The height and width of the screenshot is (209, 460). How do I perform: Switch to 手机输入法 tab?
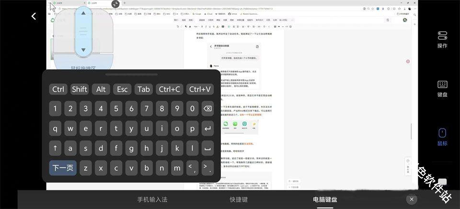coord(152,199)
